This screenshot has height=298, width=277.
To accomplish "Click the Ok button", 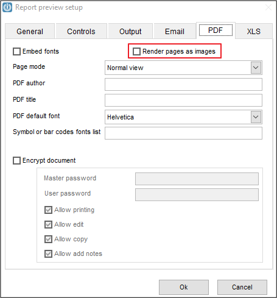I will click(184, 287).
